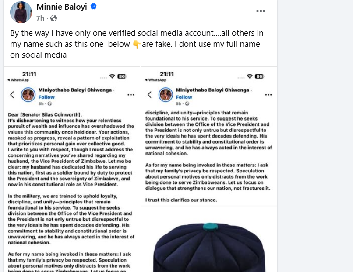
Task: Click the blue verified badge
Action: pyautogui.click(x=94, y=7)
